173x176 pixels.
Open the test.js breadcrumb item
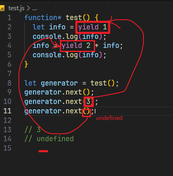[x=16, y=8]
